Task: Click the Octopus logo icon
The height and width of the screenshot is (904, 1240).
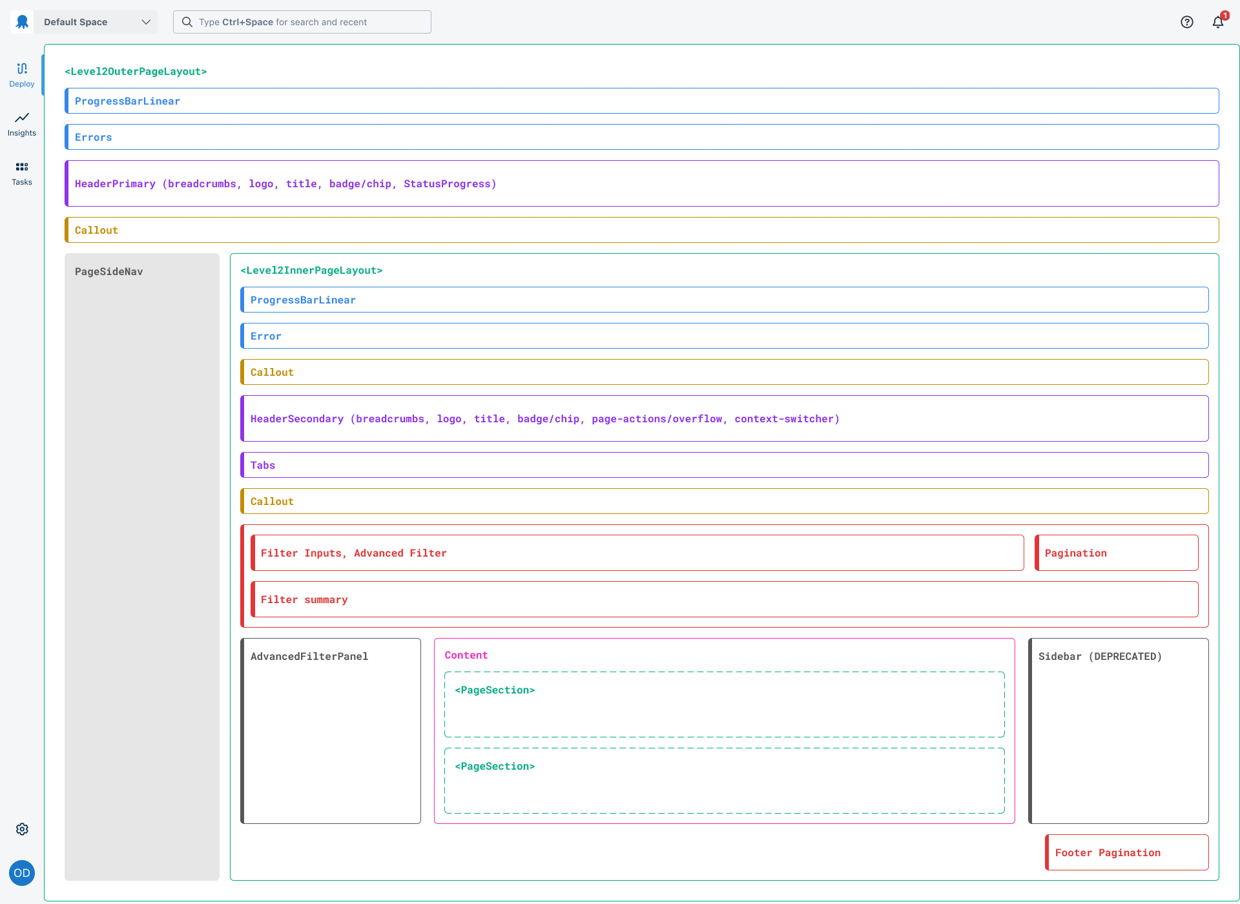Action: pyautogui.click(x=22, y=22)
